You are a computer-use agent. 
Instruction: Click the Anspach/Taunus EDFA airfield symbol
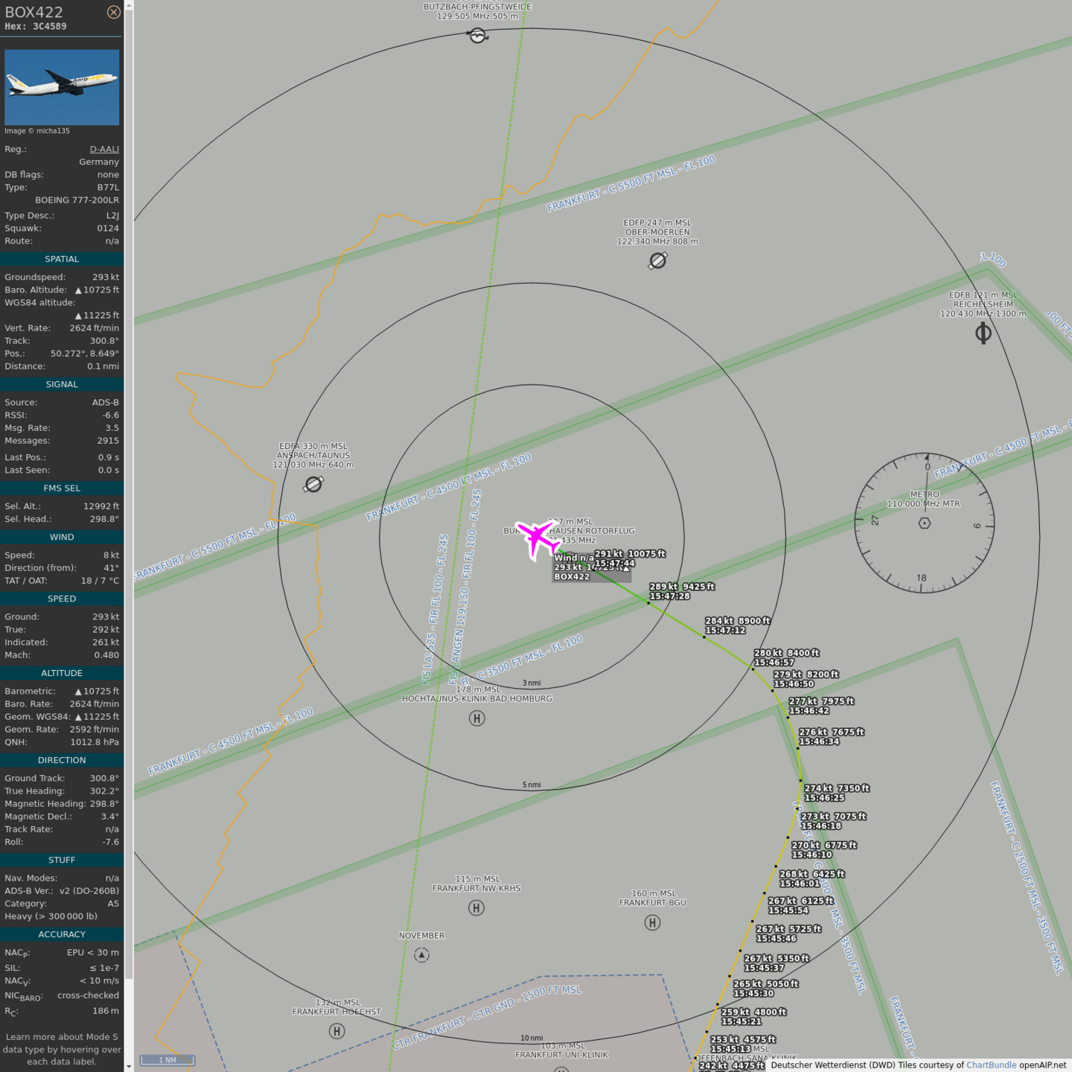(313, 485)
